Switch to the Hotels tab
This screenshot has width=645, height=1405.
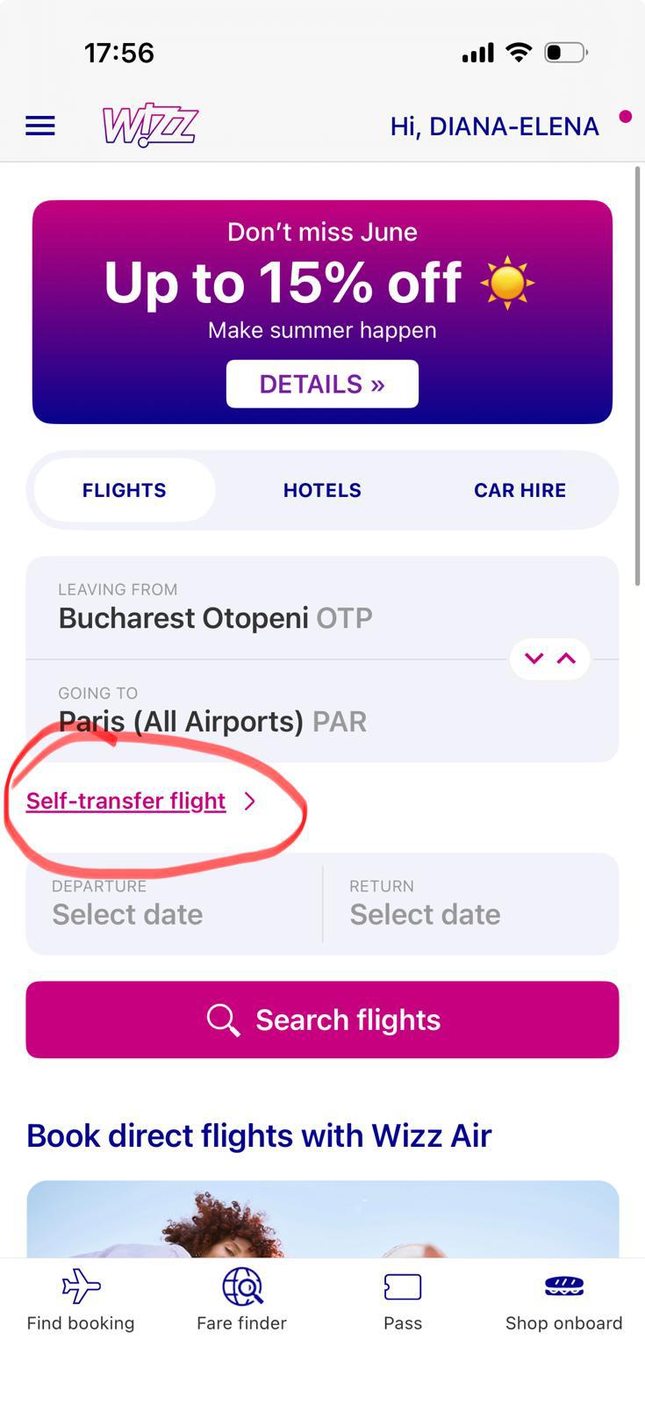click(322, 490)
